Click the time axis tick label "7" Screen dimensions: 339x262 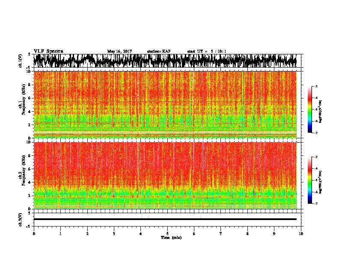tap(221, 233)
